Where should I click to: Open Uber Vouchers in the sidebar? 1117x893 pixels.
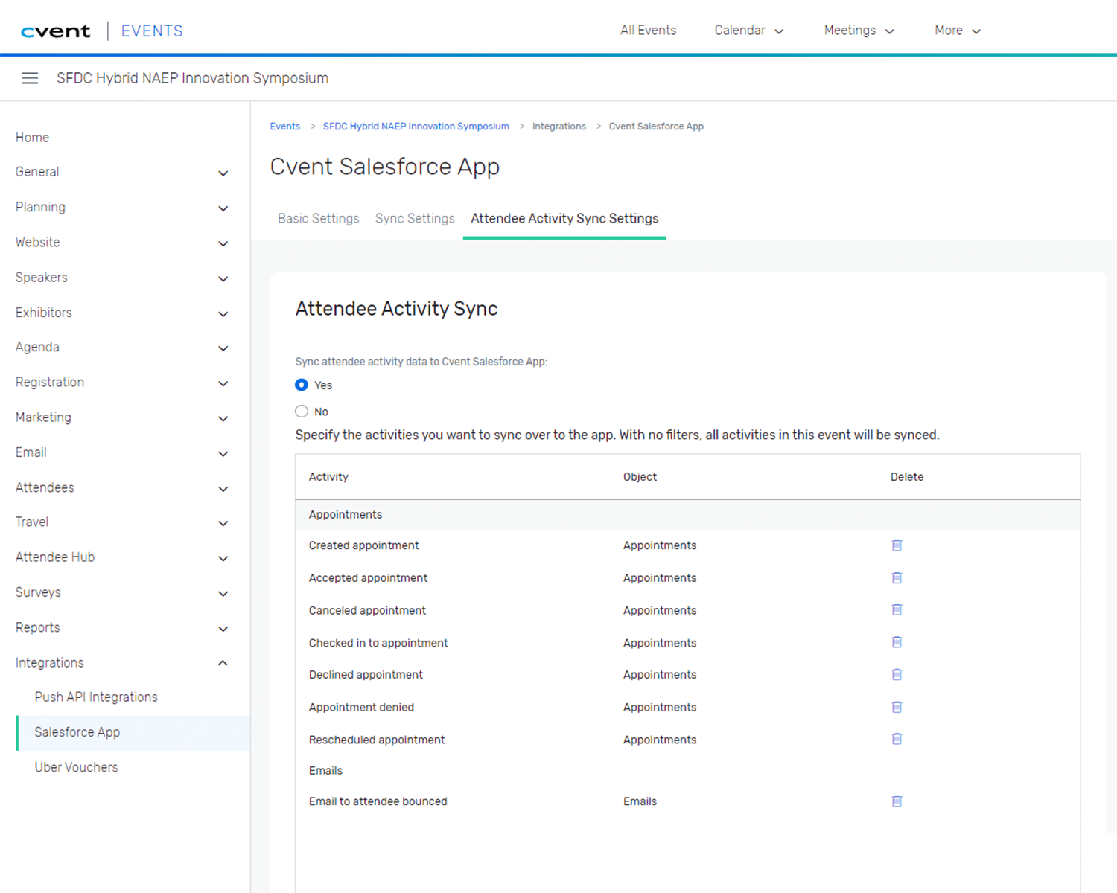click(76, 767)
